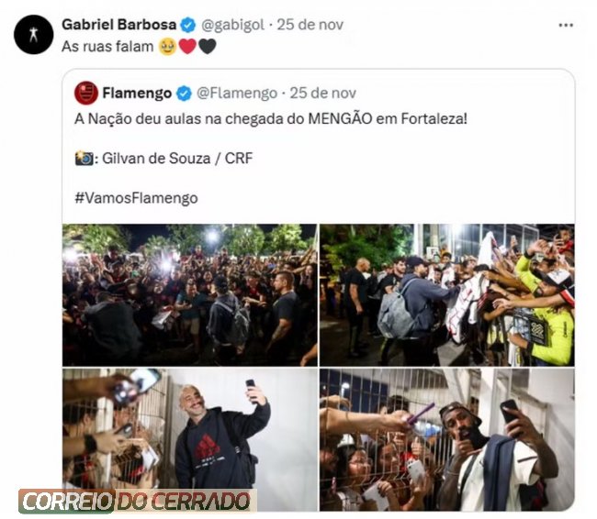Click the camera emoji before Gilvan de Souza
The image size is (597, 519).
(84, 158)
